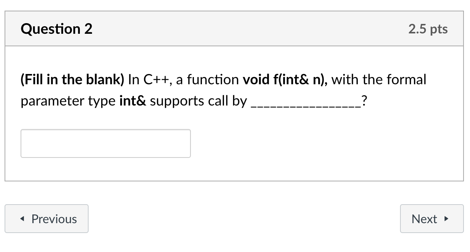Viewport: 470px width, 252px height.
Task: Click the gray header containing Question 2
Action: 235,28
